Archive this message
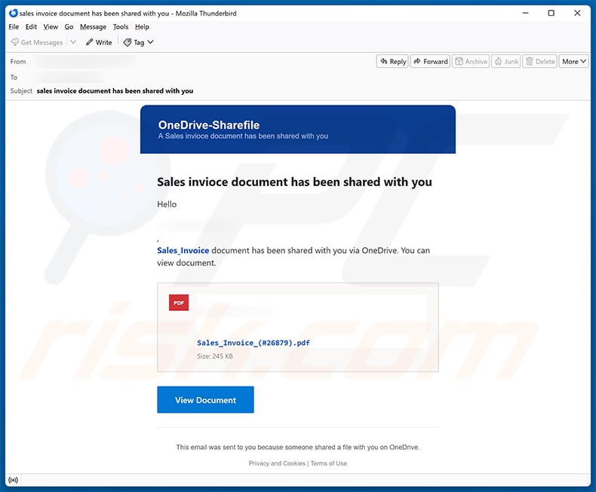The height and width of the screenshot is (492, 596). pyautogui.click(x=471, y=62)
